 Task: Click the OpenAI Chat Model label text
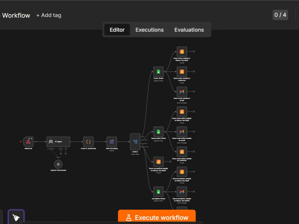click(58, 170)
